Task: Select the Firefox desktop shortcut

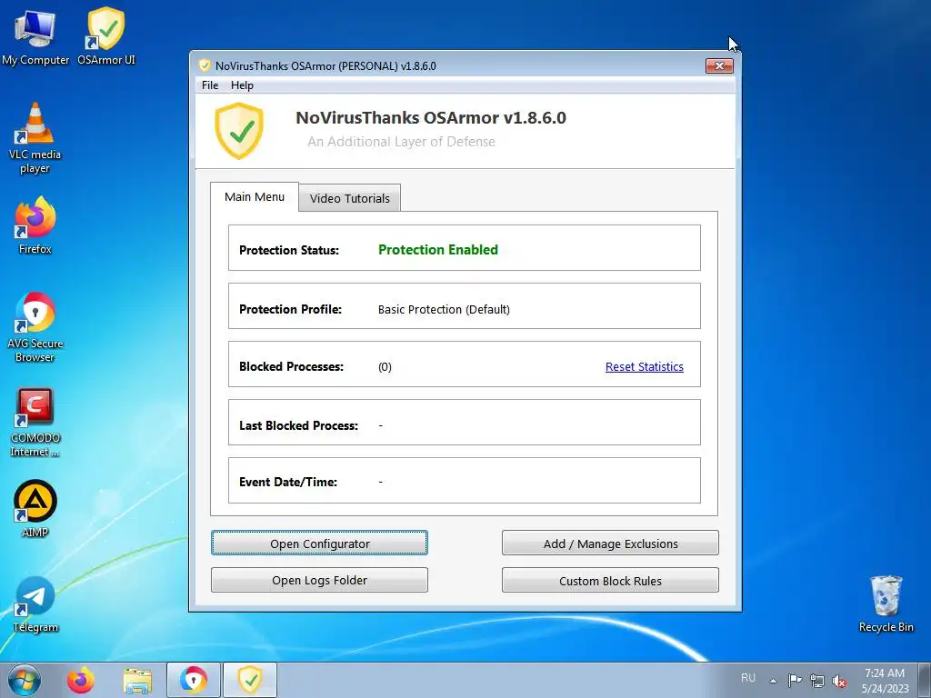Action: (35, 225)
